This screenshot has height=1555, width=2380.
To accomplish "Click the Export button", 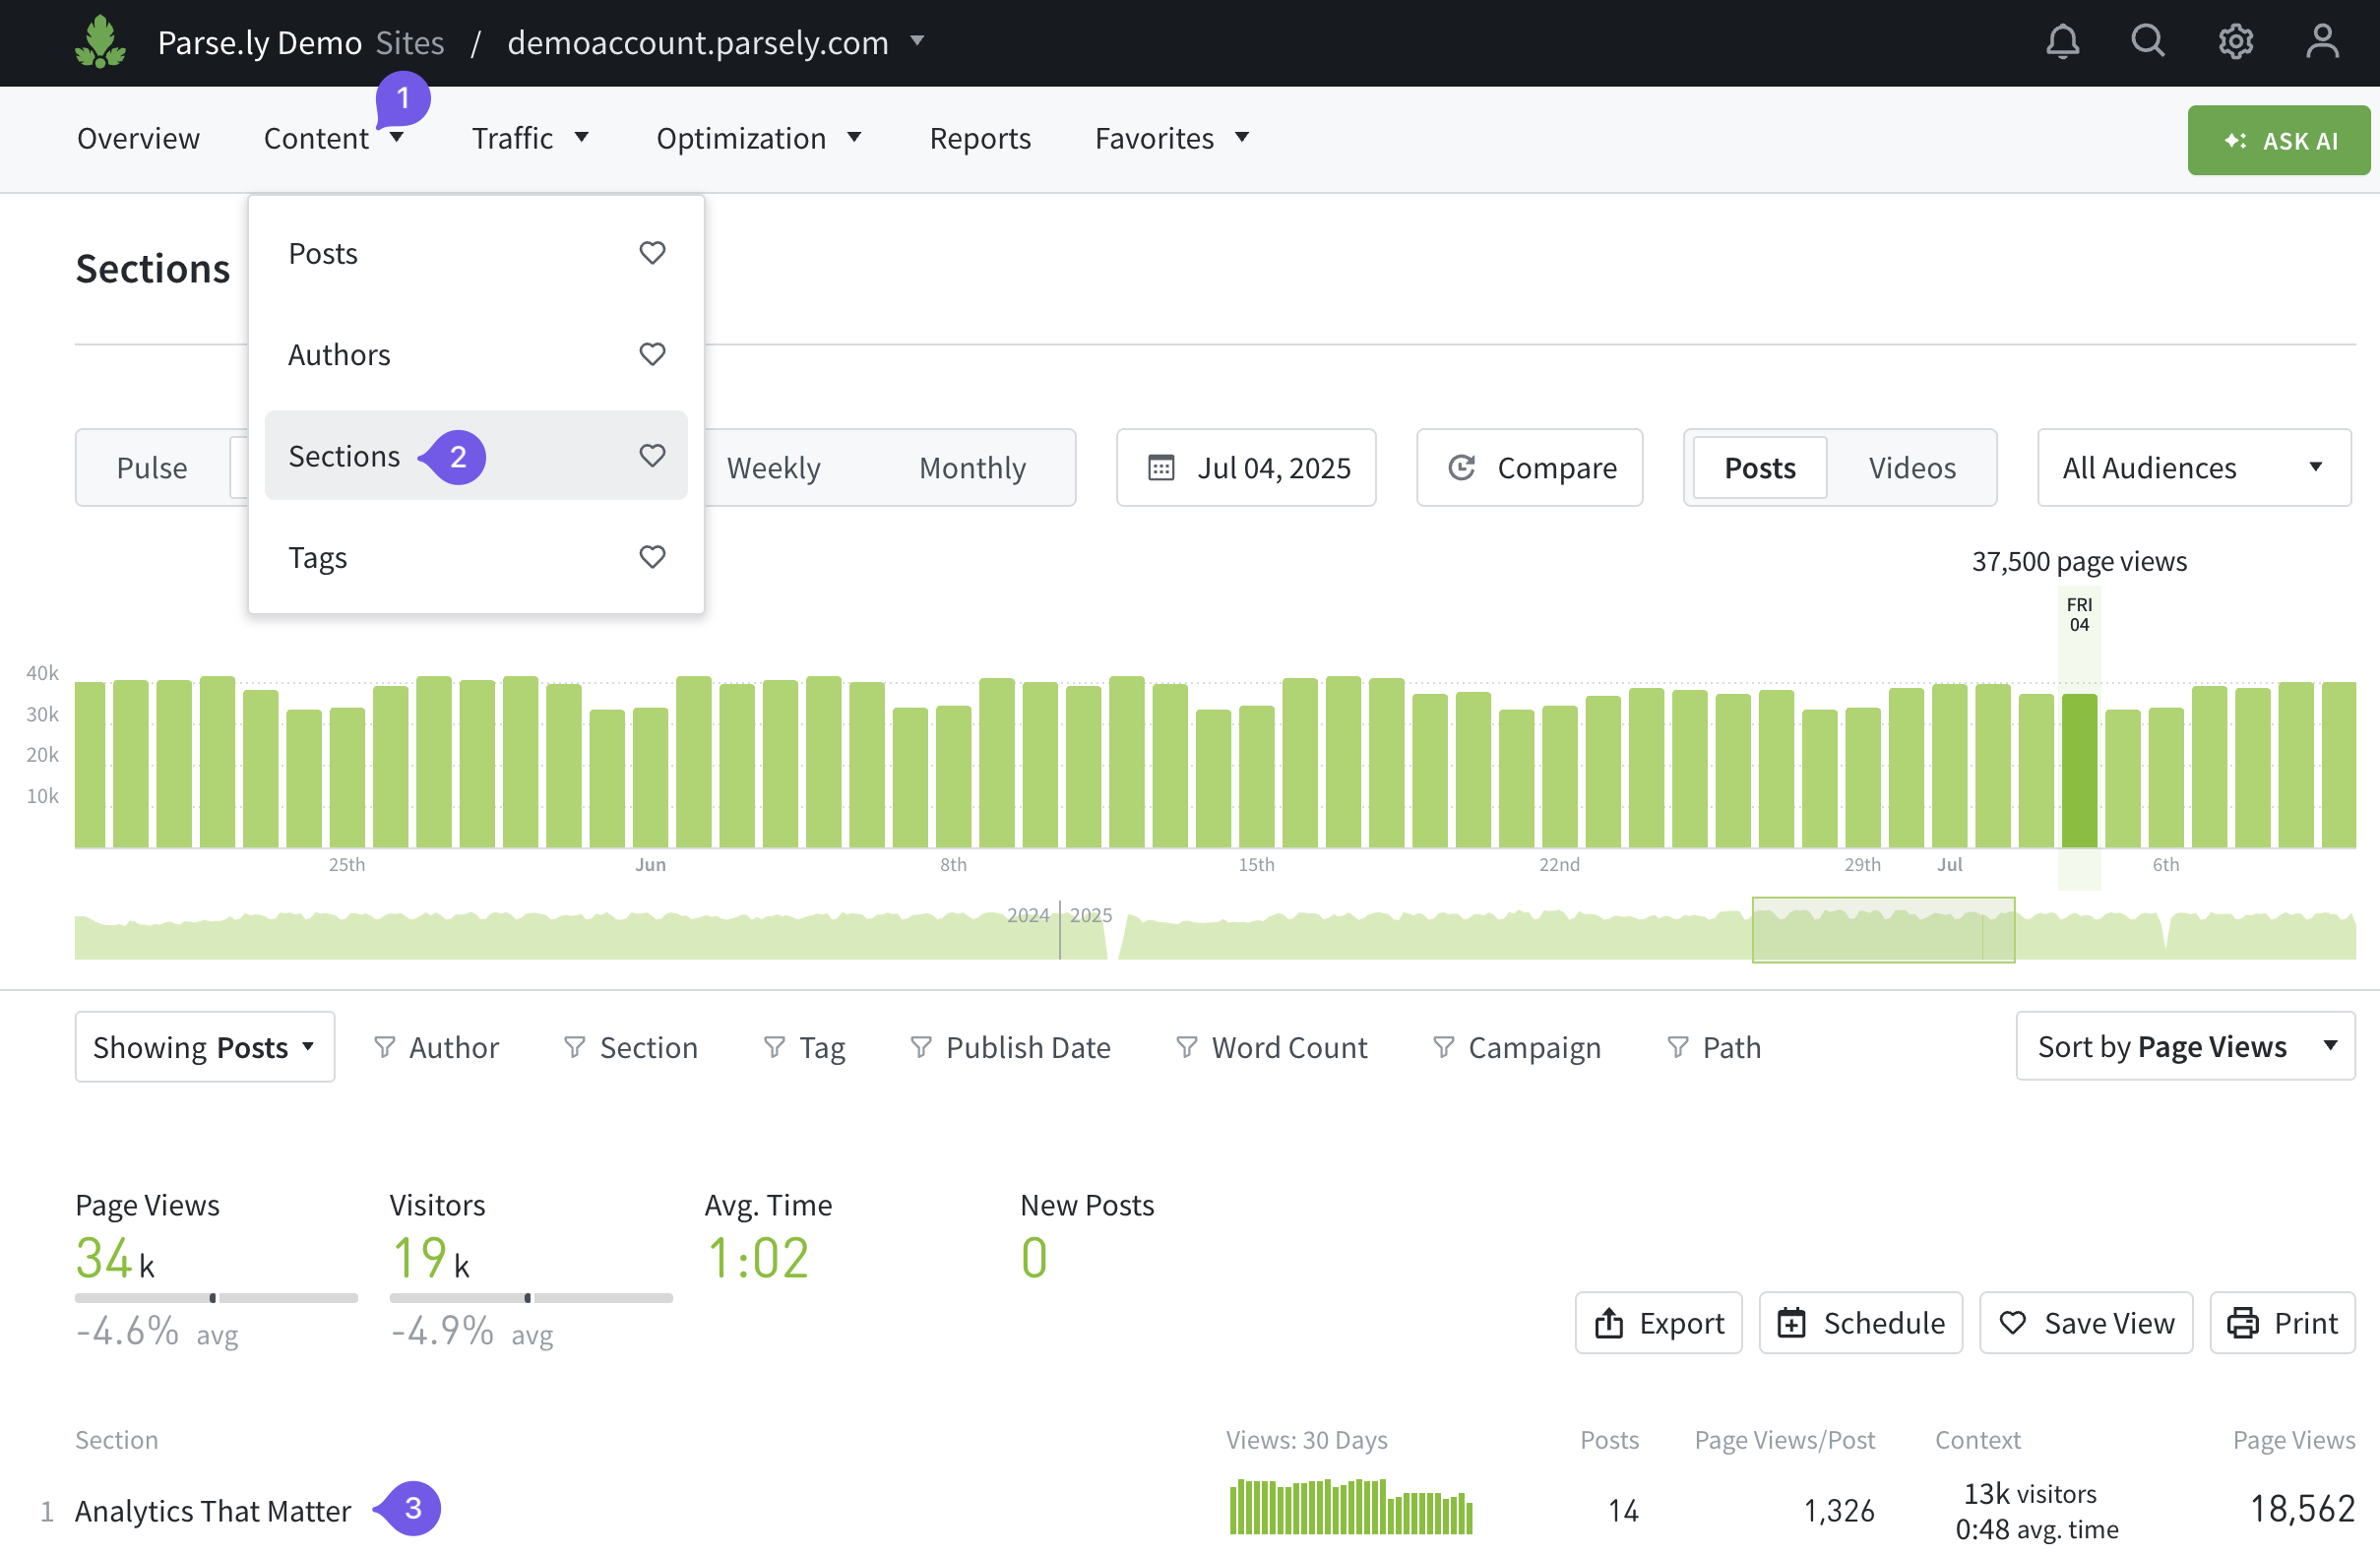I will click(x=1658, y=1323).
